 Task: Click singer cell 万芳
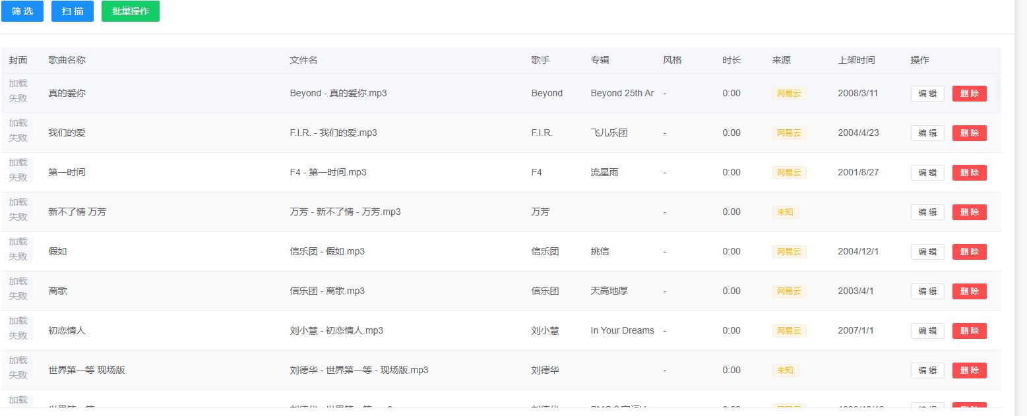point(540,212)
